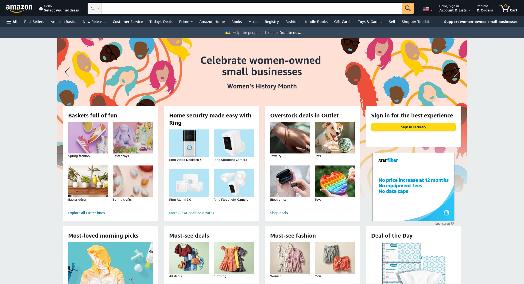Advance to the next banner slide arrow
This screenshot has height=284, width=524.
[456, 72]
